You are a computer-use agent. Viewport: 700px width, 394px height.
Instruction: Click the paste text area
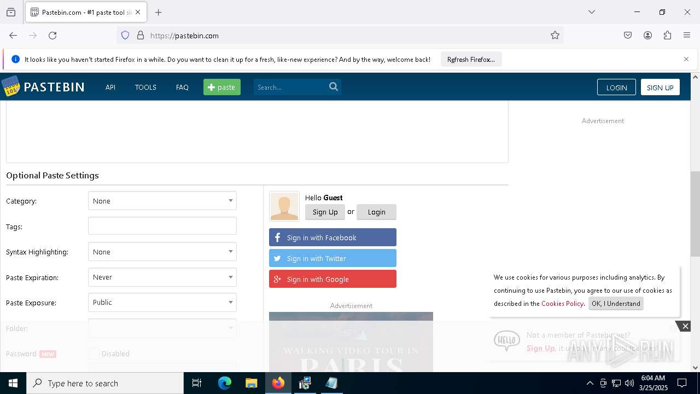point(257,131)
